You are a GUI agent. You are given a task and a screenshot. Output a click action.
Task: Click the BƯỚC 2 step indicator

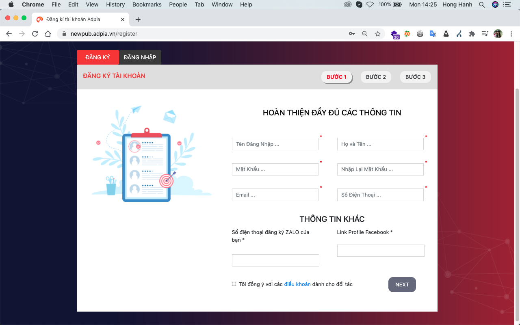pyautogui.click(x=375, y=77)
